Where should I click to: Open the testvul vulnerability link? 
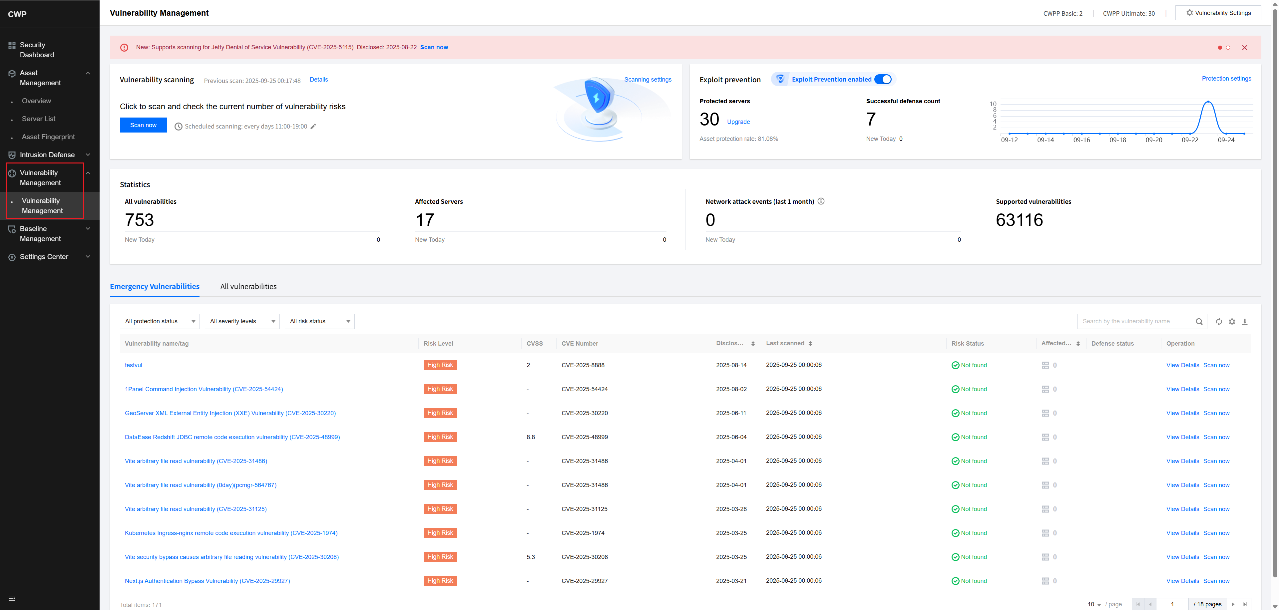tap(134, 365)
